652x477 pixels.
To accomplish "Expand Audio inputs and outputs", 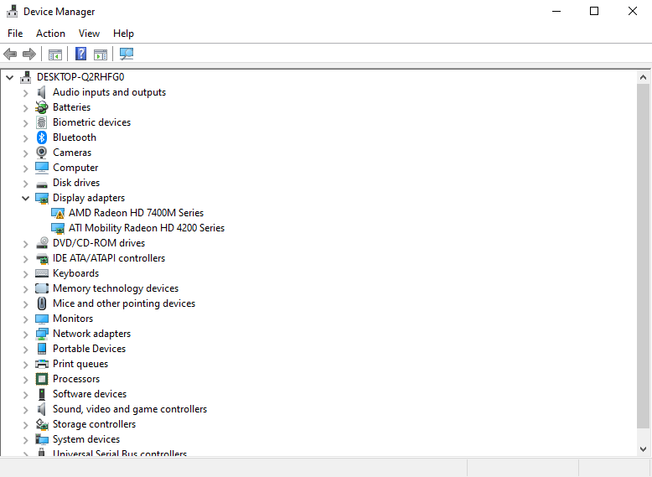I will coord(25,92).
